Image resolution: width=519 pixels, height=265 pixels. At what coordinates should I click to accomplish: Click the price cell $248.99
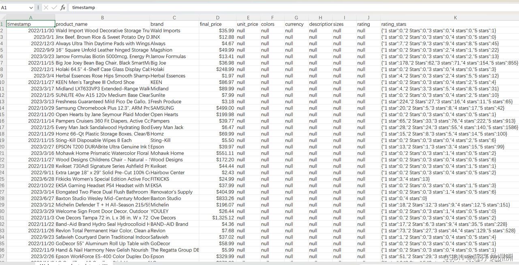(218, 70)
